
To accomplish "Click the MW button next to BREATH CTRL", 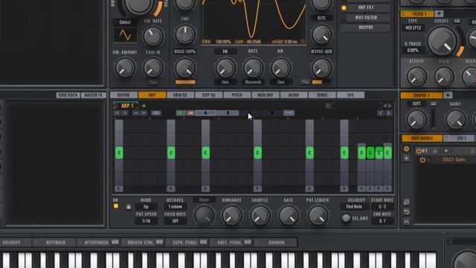I will tap(159, 242).
